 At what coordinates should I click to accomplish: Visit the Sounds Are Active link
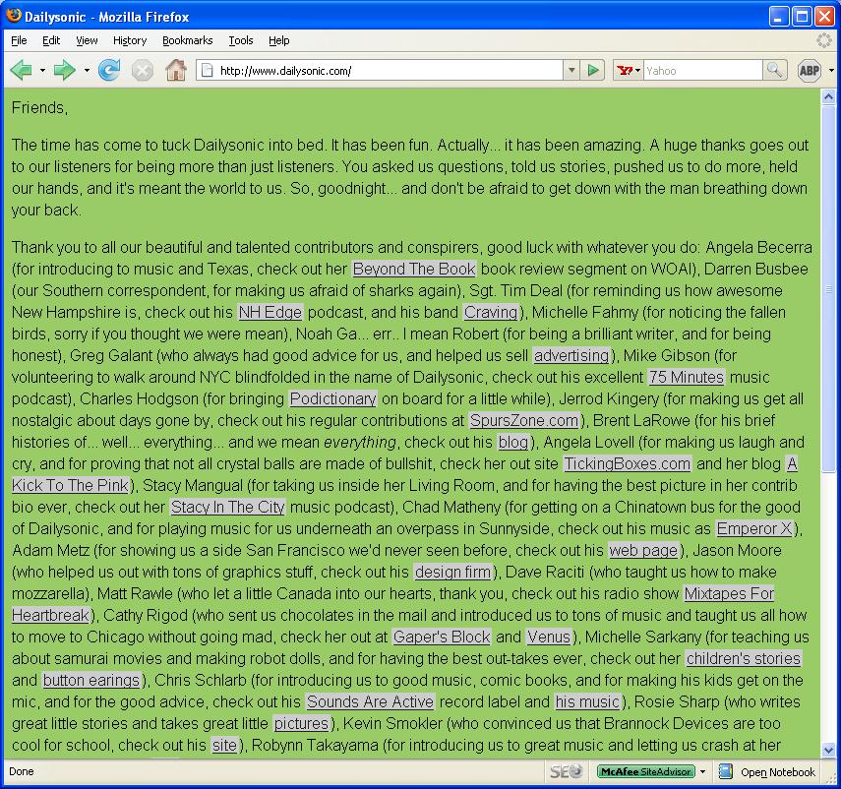pyautogui.click(x=370, y=701)
